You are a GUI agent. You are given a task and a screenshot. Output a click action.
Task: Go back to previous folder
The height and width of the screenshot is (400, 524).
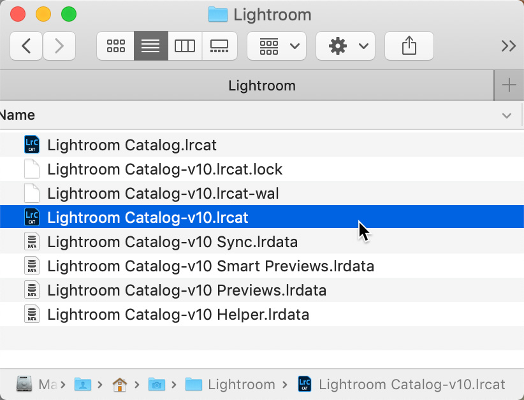pos(27,46)
